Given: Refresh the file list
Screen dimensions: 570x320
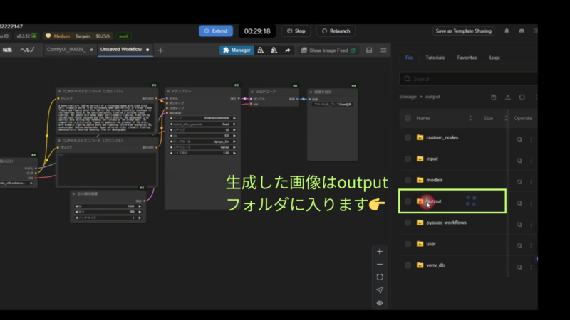Looking at the screenshot, I should coord(522,97).
